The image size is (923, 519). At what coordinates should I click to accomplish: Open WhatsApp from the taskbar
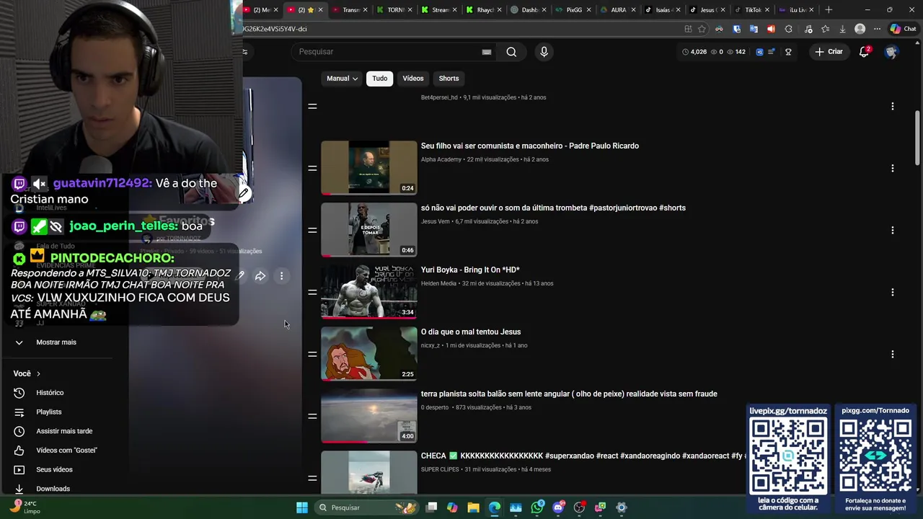[x=537, y=507]
